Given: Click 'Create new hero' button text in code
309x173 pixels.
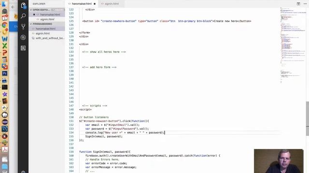Looking at the screenshot, I should [225, 21].
